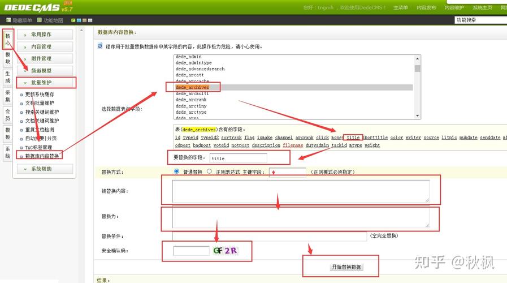Viewport: 507px width, 283px height.
Task: Expand the 附件管理 menu group
Action: coord(45,59)
